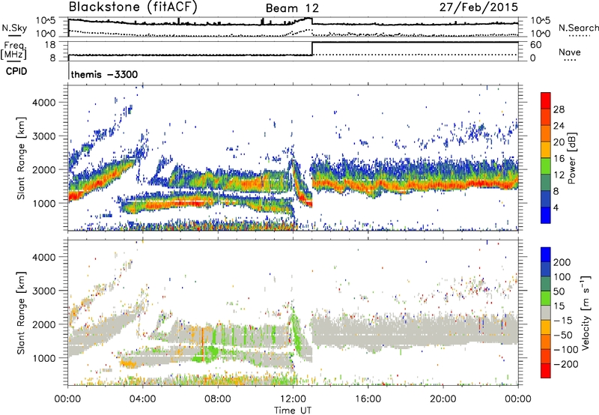Image resolution: width=599 pixels, height=415 pixels.
Task: Click the "Blackstone (fitACF)" plot title
Action: pyautogui.click(x=133, y=7)
